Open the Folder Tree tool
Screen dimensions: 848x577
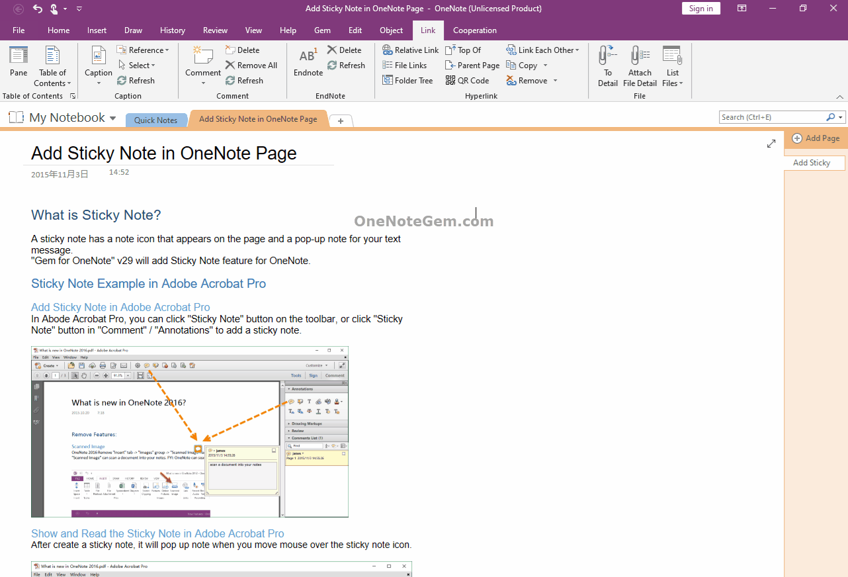(407, 80)
